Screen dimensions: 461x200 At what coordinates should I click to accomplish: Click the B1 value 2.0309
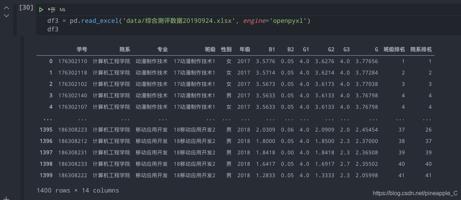click(x=265, y=130)
